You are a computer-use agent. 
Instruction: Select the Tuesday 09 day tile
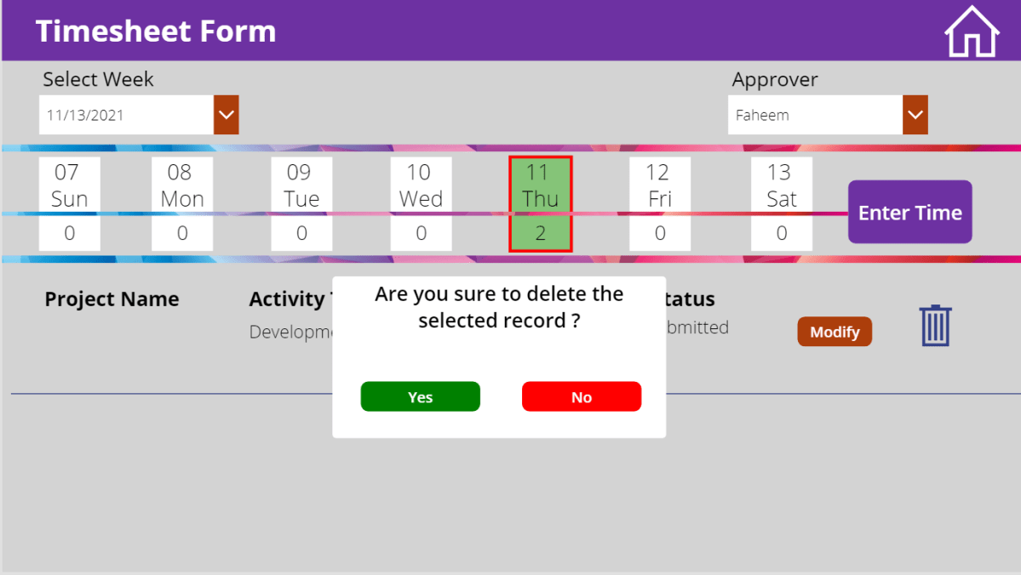click(x=301, y=185)
